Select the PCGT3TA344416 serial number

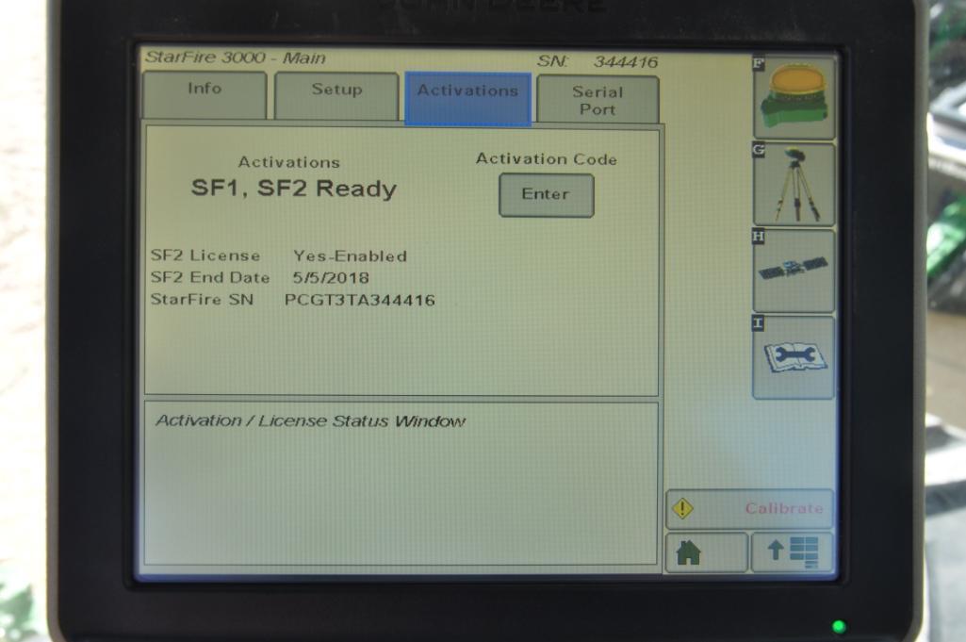tap(360, 300)
